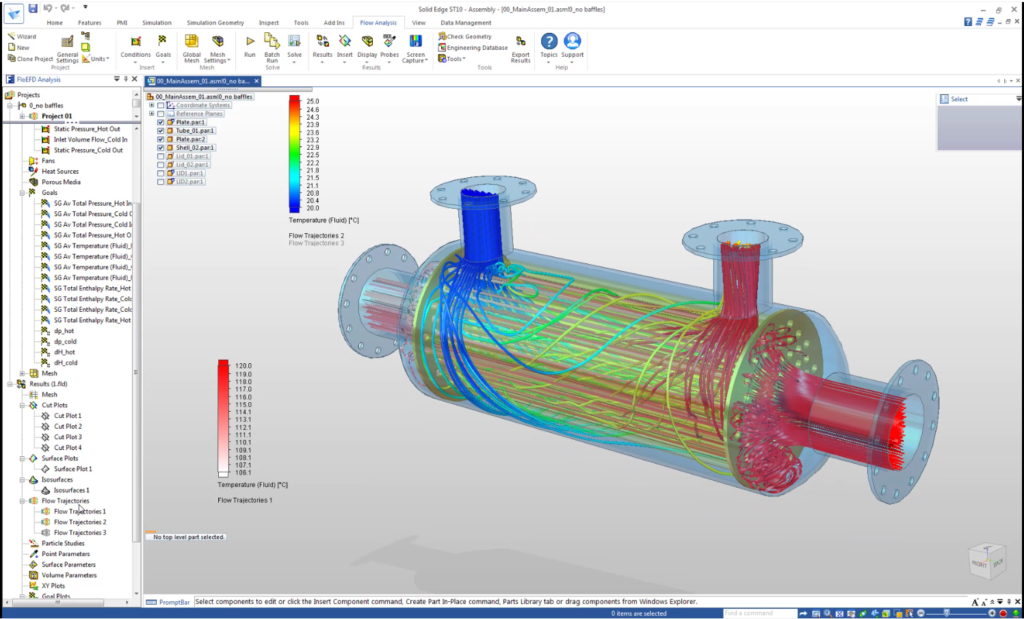
Task: Uncheck the Tube_01.par:1 component
Action: (161, 131)
